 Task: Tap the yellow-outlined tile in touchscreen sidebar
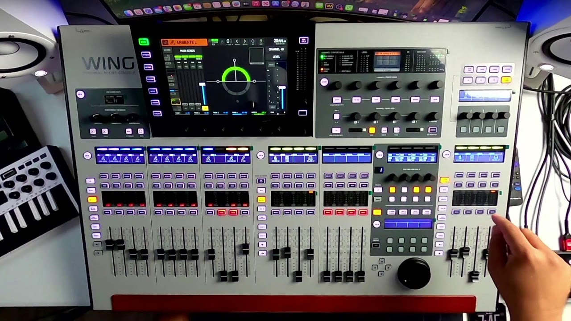pos(176,102)
